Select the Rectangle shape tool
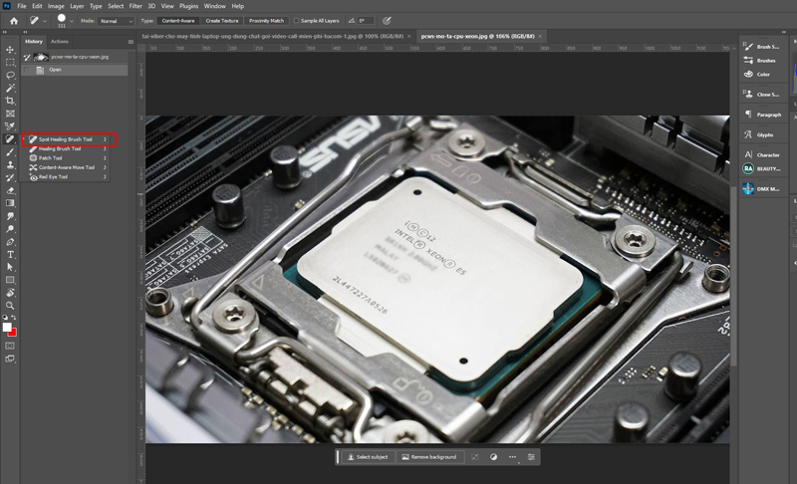Viewport: 797px width, 484px height. pos(10,280)
